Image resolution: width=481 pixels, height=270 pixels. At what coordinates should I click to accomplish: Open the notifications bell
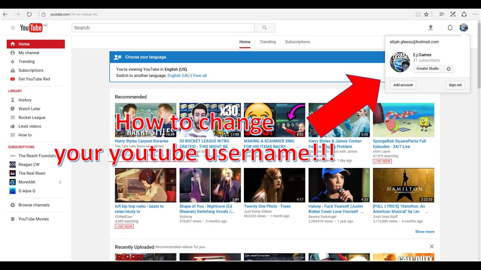point(450,28)
